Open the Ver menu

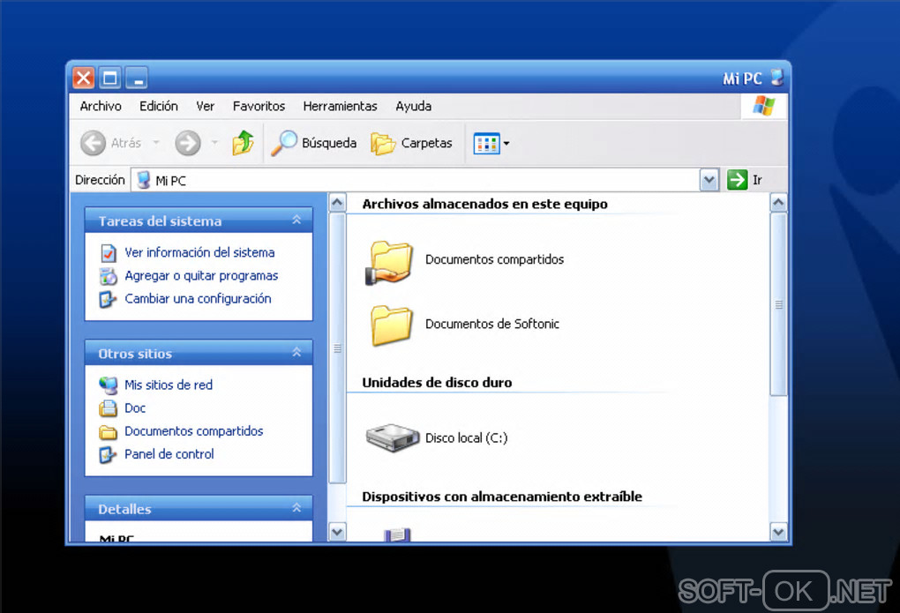205,106
